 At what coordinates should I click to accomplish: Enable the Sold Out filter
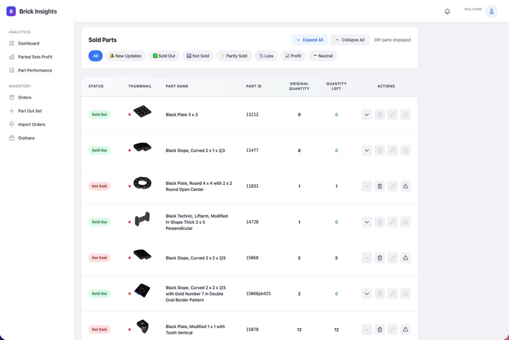click(x=164, y=56)
